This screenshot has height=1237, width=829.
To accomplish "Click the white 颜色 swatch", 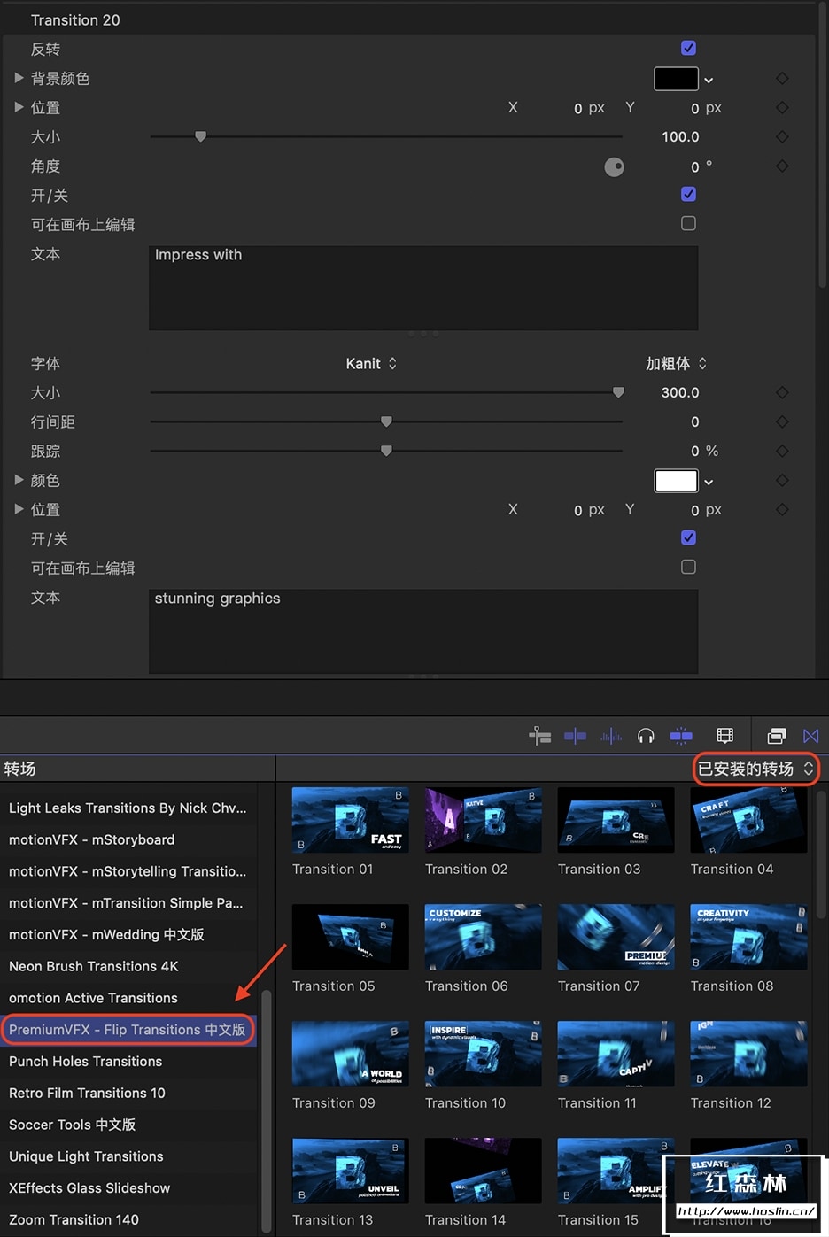I will 676,481.
